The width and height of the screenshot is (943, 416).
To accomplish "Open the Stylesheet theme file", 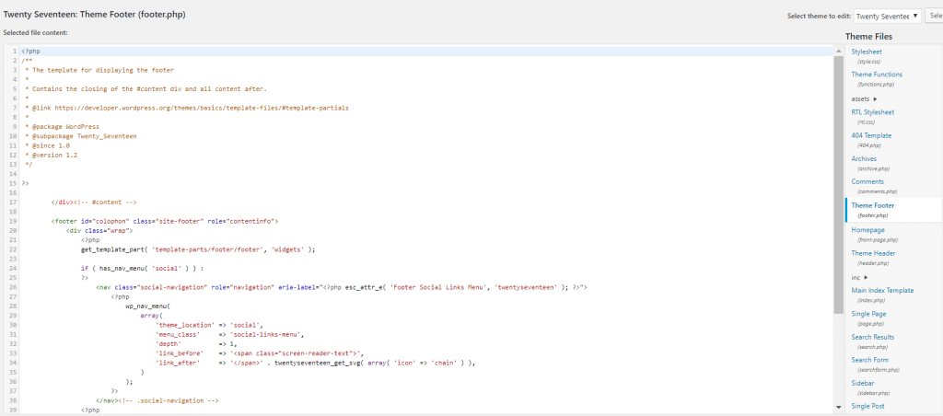I will click(867, 52).
